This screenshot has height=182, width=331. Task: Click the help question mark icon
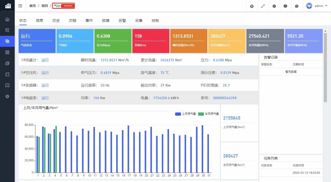(x=297, y=6)
